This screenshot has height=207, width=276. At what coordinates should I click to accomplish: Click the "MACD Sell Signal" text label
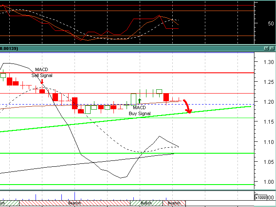[x=42, y=72]
